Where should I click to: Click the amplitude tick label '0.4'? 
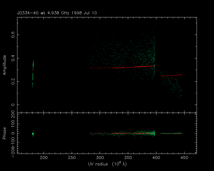pos(13,58)
